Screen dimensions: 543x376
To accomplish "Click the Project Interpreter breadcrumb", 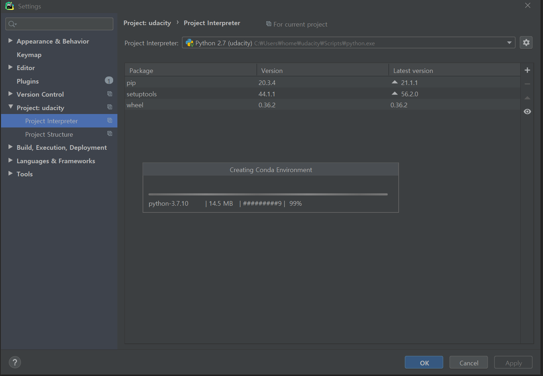I will click(x=212, y=23).
